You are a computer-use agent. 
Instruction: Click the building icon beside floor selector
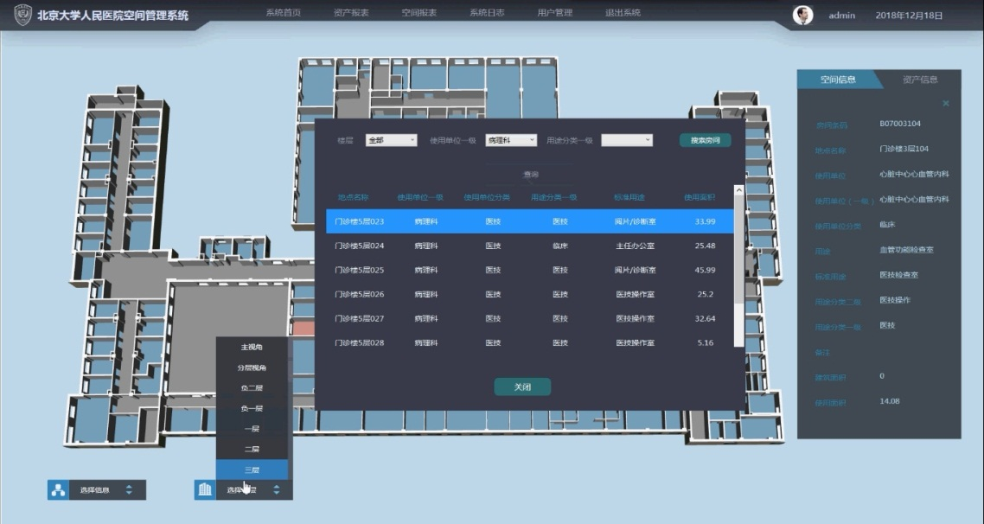205,490
